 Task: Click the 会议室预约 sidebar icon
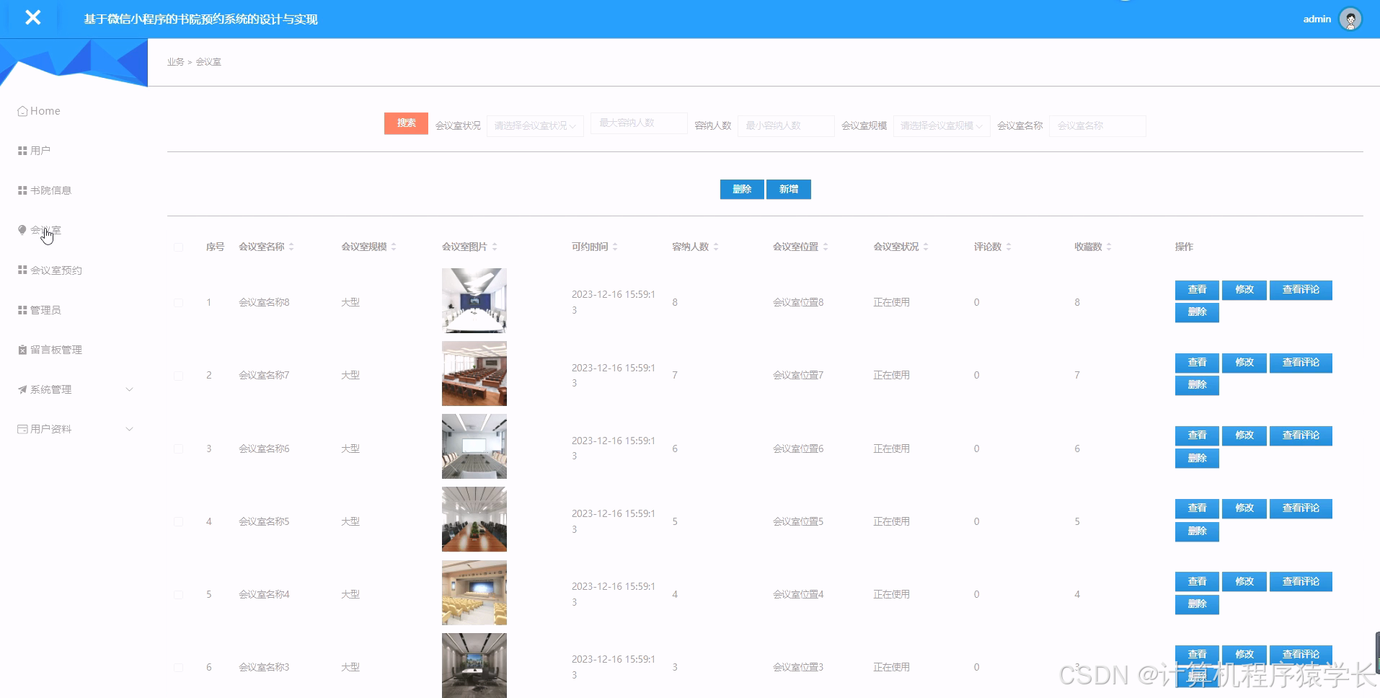pyautogui.click(x=21, y=270)
